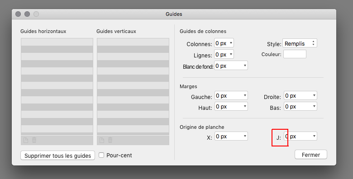353x179 pixels.
Task: Click the trash icon under horizontal guides
Action: pyautogui.click(x=34, y=140)
